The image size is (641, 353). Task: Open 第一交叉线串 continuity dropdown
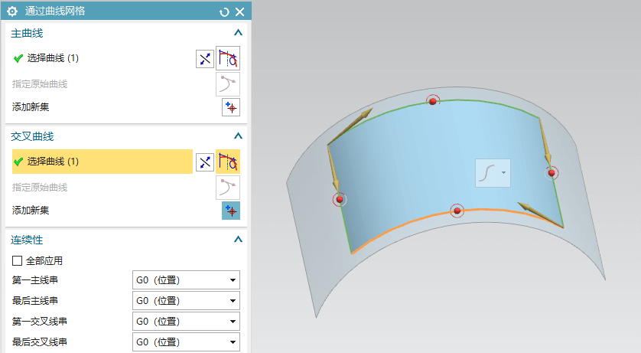(186, 322)
